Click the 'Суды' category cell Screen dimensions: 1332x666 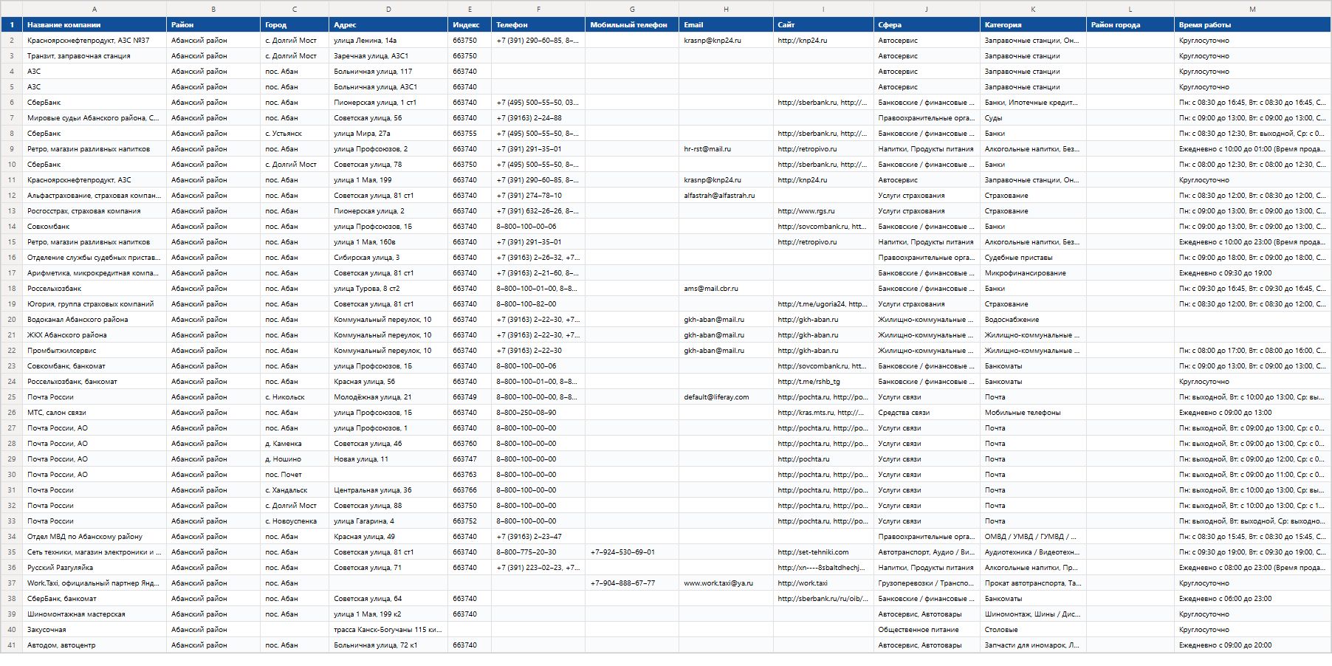point(1033,118)
